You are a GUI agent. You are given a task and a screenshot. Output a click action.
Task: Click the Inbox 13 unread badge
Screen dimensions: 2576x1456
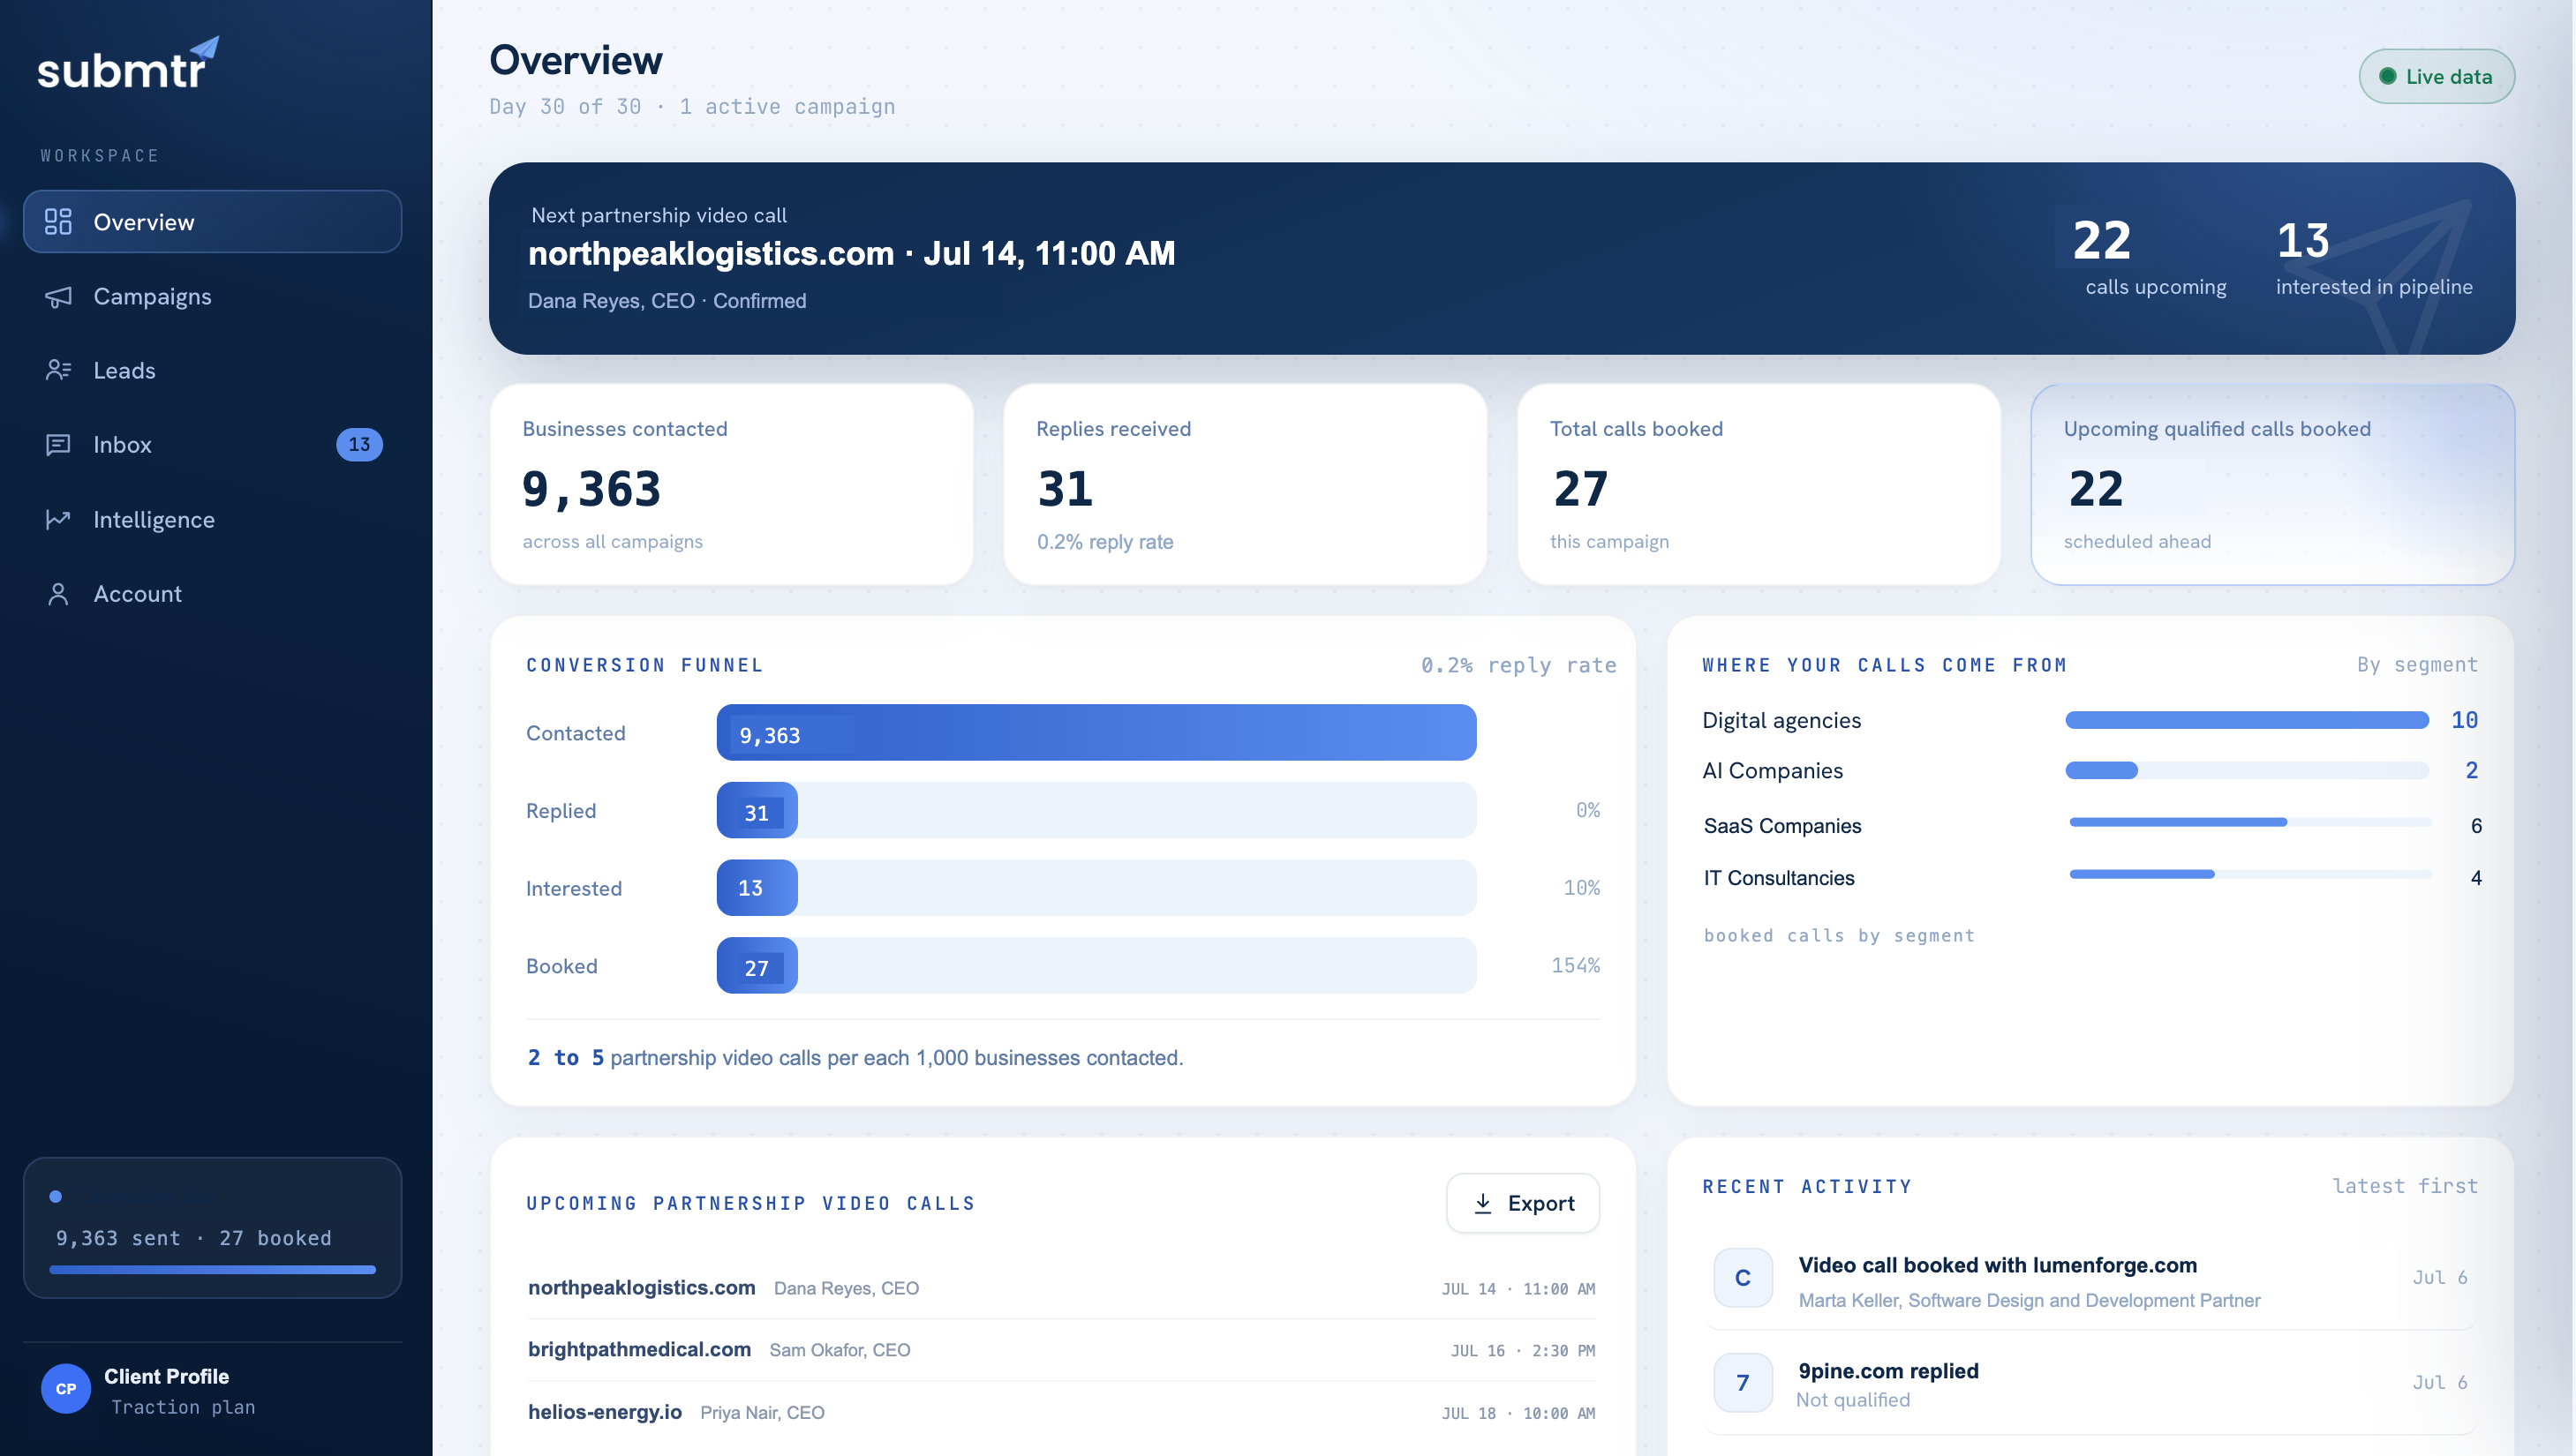pyautogui.click(x=359, y=445)
